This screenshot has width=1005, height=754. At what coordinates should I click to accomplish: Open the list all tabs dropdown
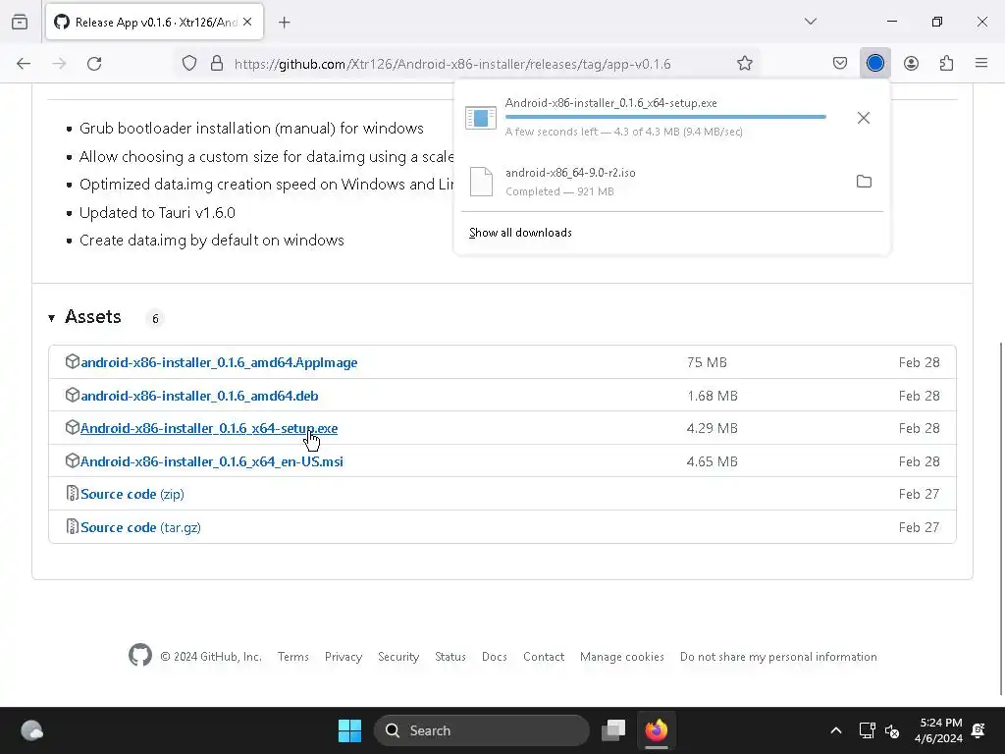(x=810, y=22)
